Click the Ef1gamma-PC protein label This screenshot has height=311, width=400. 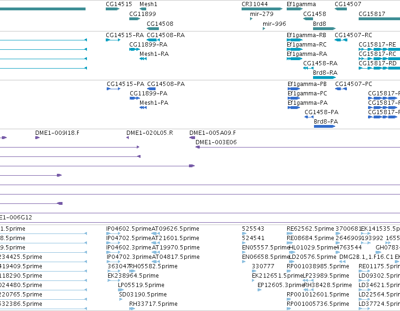pos(307,93)
